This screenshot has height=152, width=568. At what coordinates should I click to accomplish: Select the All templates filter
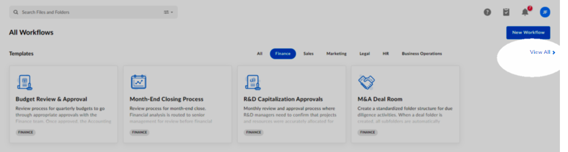pyautogui.click(x=260, y=53)
